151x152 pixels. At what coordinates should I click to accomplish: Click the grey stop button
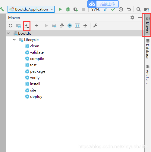pyautogui.click(x=83, y=9)
